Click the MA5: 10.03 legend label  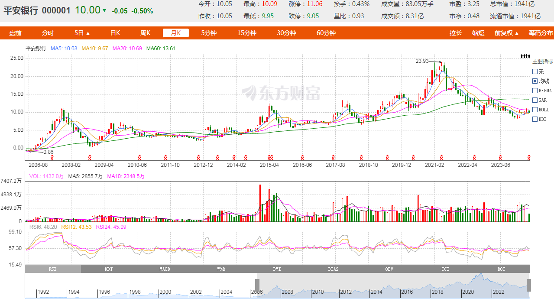point(64,49)
